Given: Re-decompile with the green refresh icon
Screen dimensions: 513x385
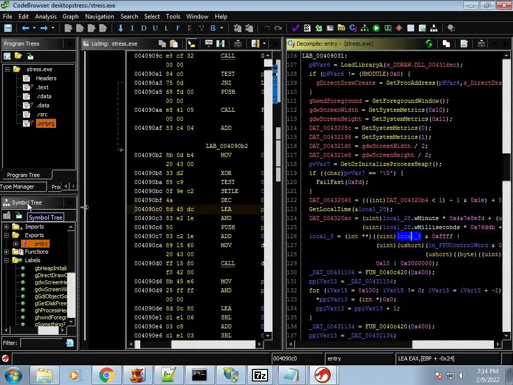Looking at the screenshot, I should (429, 44).
